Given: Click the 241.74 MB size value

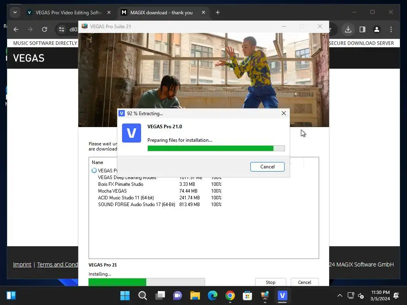Looking at the screenshot, I should click(x=190, y=198).
